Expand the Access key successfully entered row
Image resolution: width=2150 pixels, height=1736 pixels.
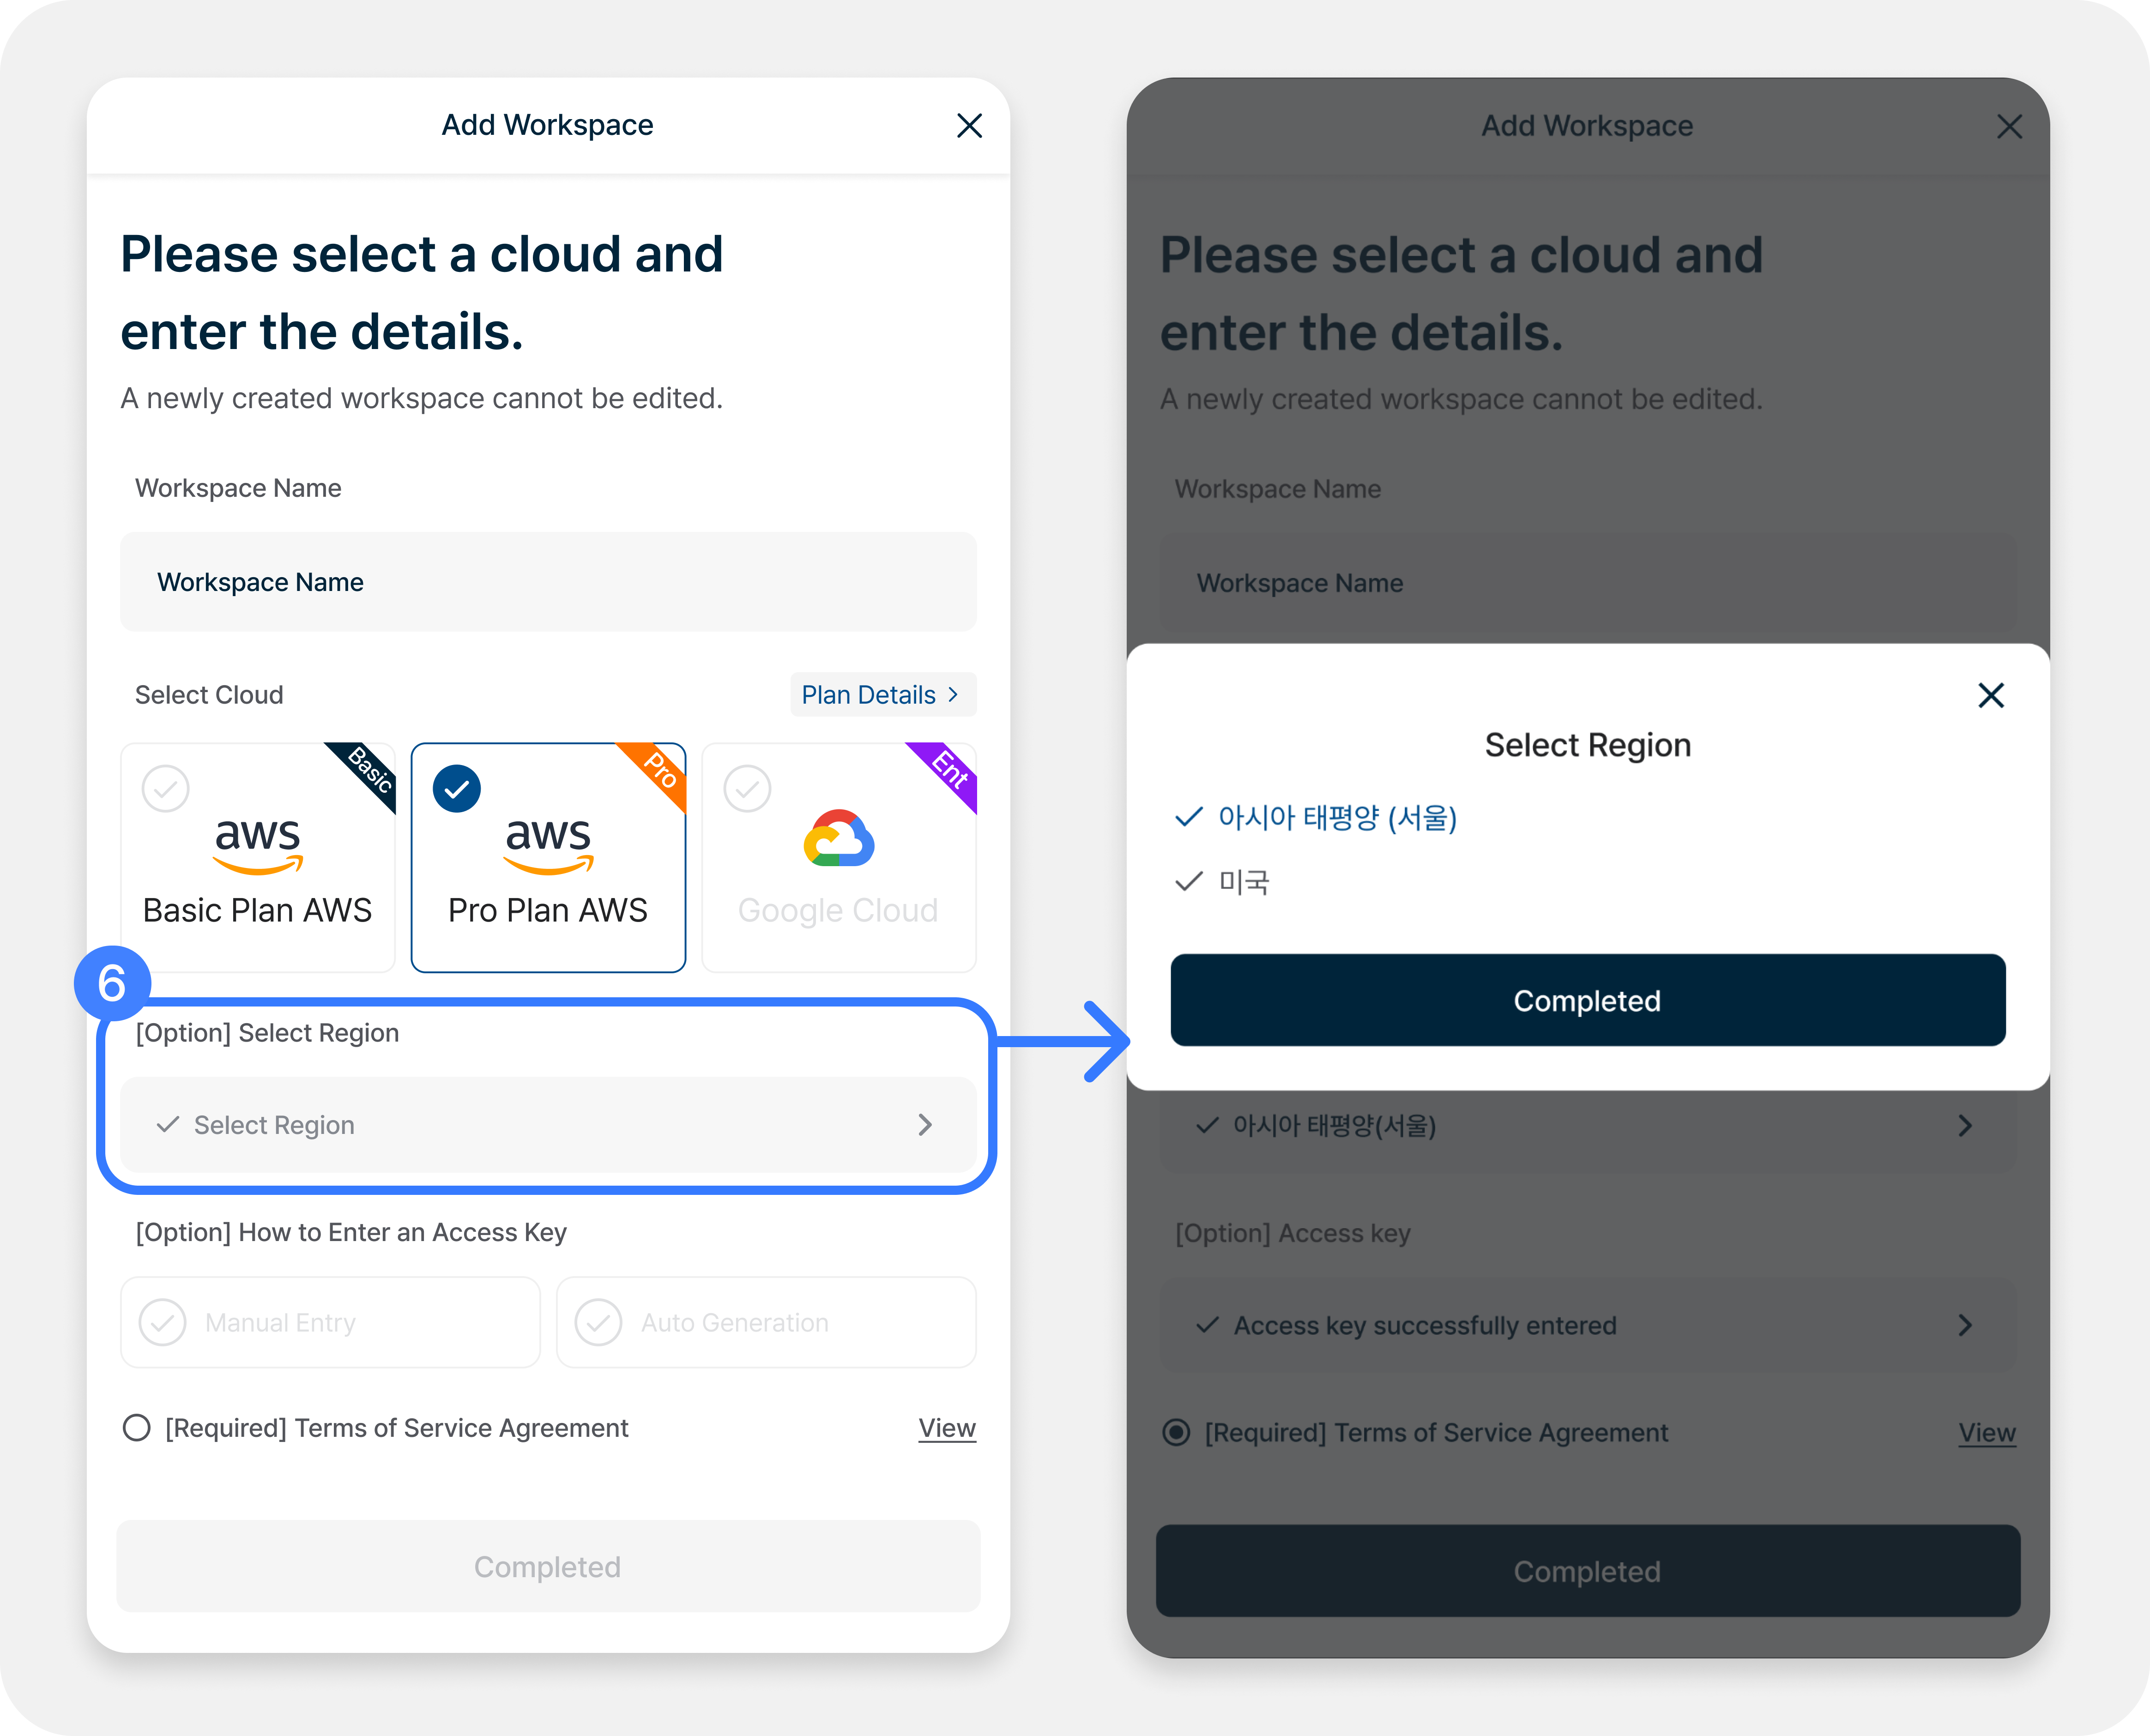1588,1325
